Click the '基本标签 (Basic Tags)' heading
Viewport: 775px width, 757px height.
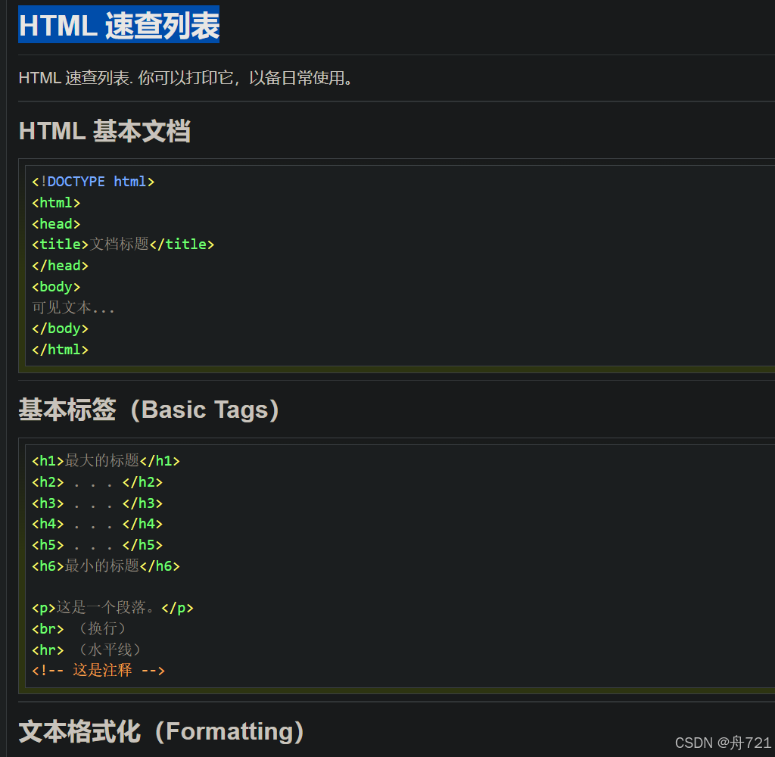point(149,410)
